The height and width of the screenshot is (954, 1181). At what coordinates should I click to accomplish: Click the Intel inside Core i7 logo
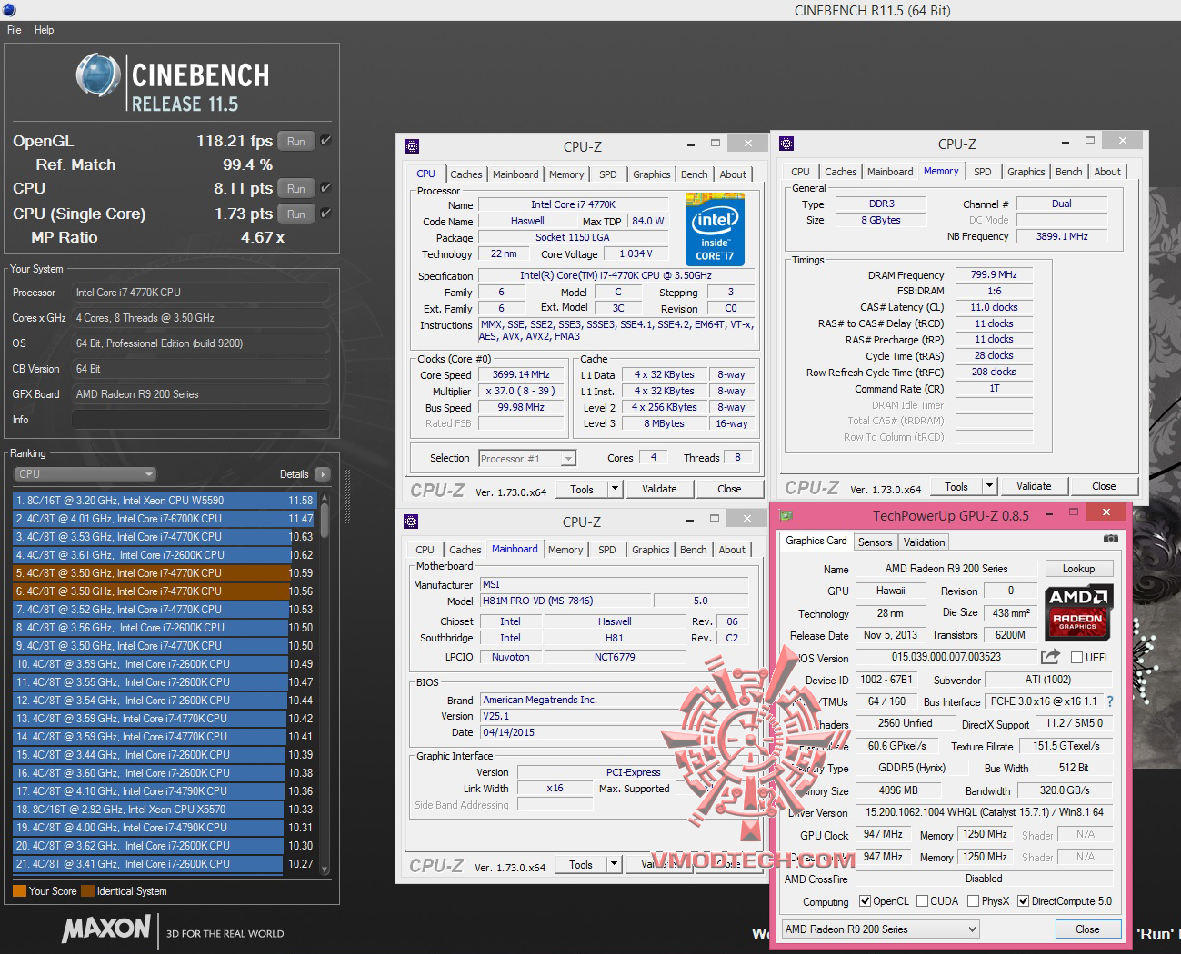tap(715, 230)
